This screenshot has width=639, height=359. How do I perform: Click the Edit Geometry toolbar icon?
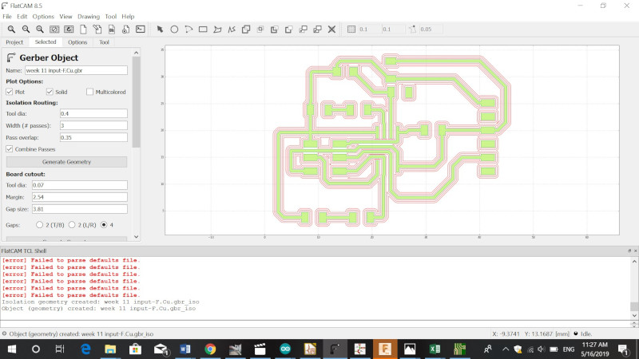(x=97, y=30)
